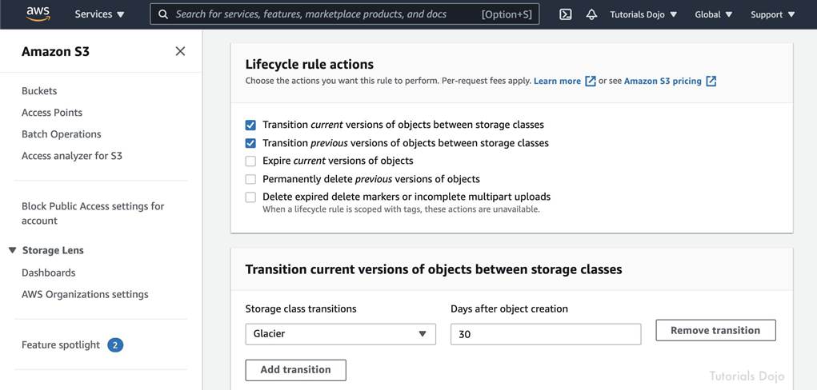Screen dimensions: 817x390
Task: Open Buckets in the sidebar
Action: tap(39, 91)
